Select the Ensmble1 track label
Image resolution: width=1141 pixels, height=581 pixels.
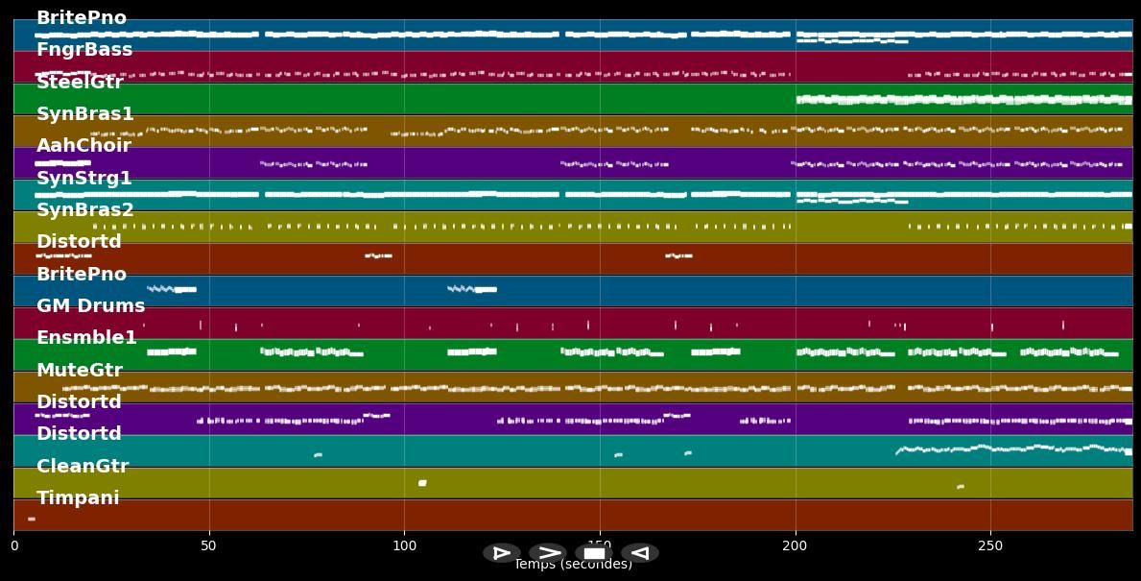(86, 338)
